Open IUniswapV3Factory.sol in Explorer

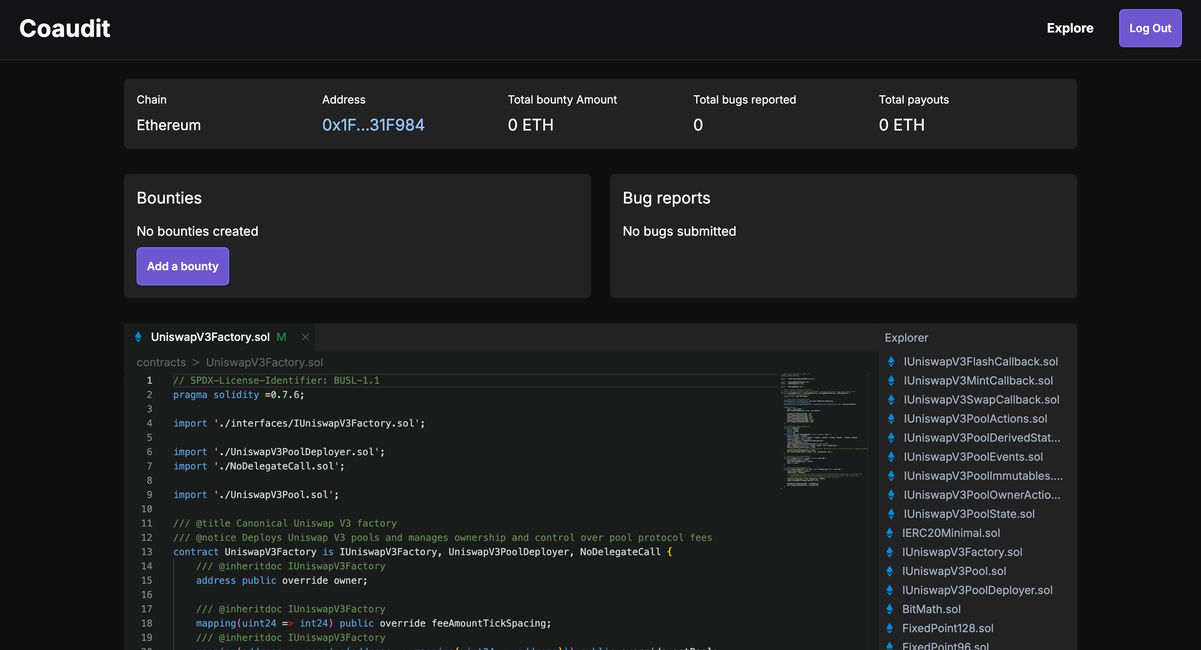(x=962, y=552)
